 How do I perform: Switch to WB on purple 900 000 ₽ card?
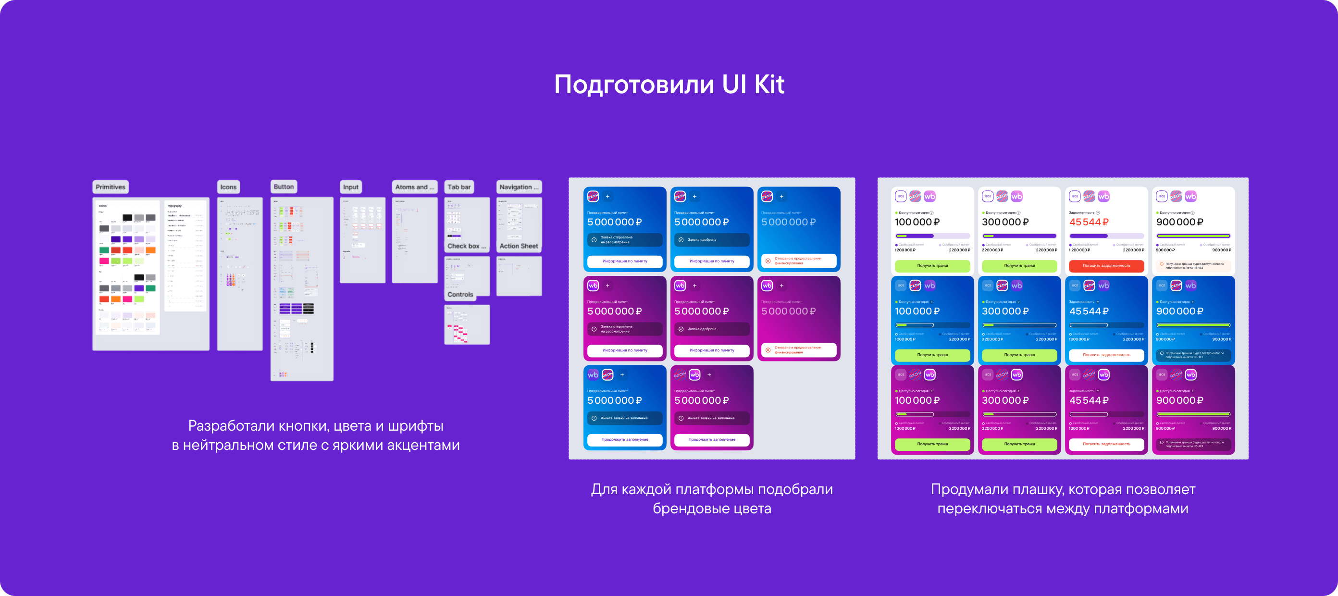(1190, 374)
